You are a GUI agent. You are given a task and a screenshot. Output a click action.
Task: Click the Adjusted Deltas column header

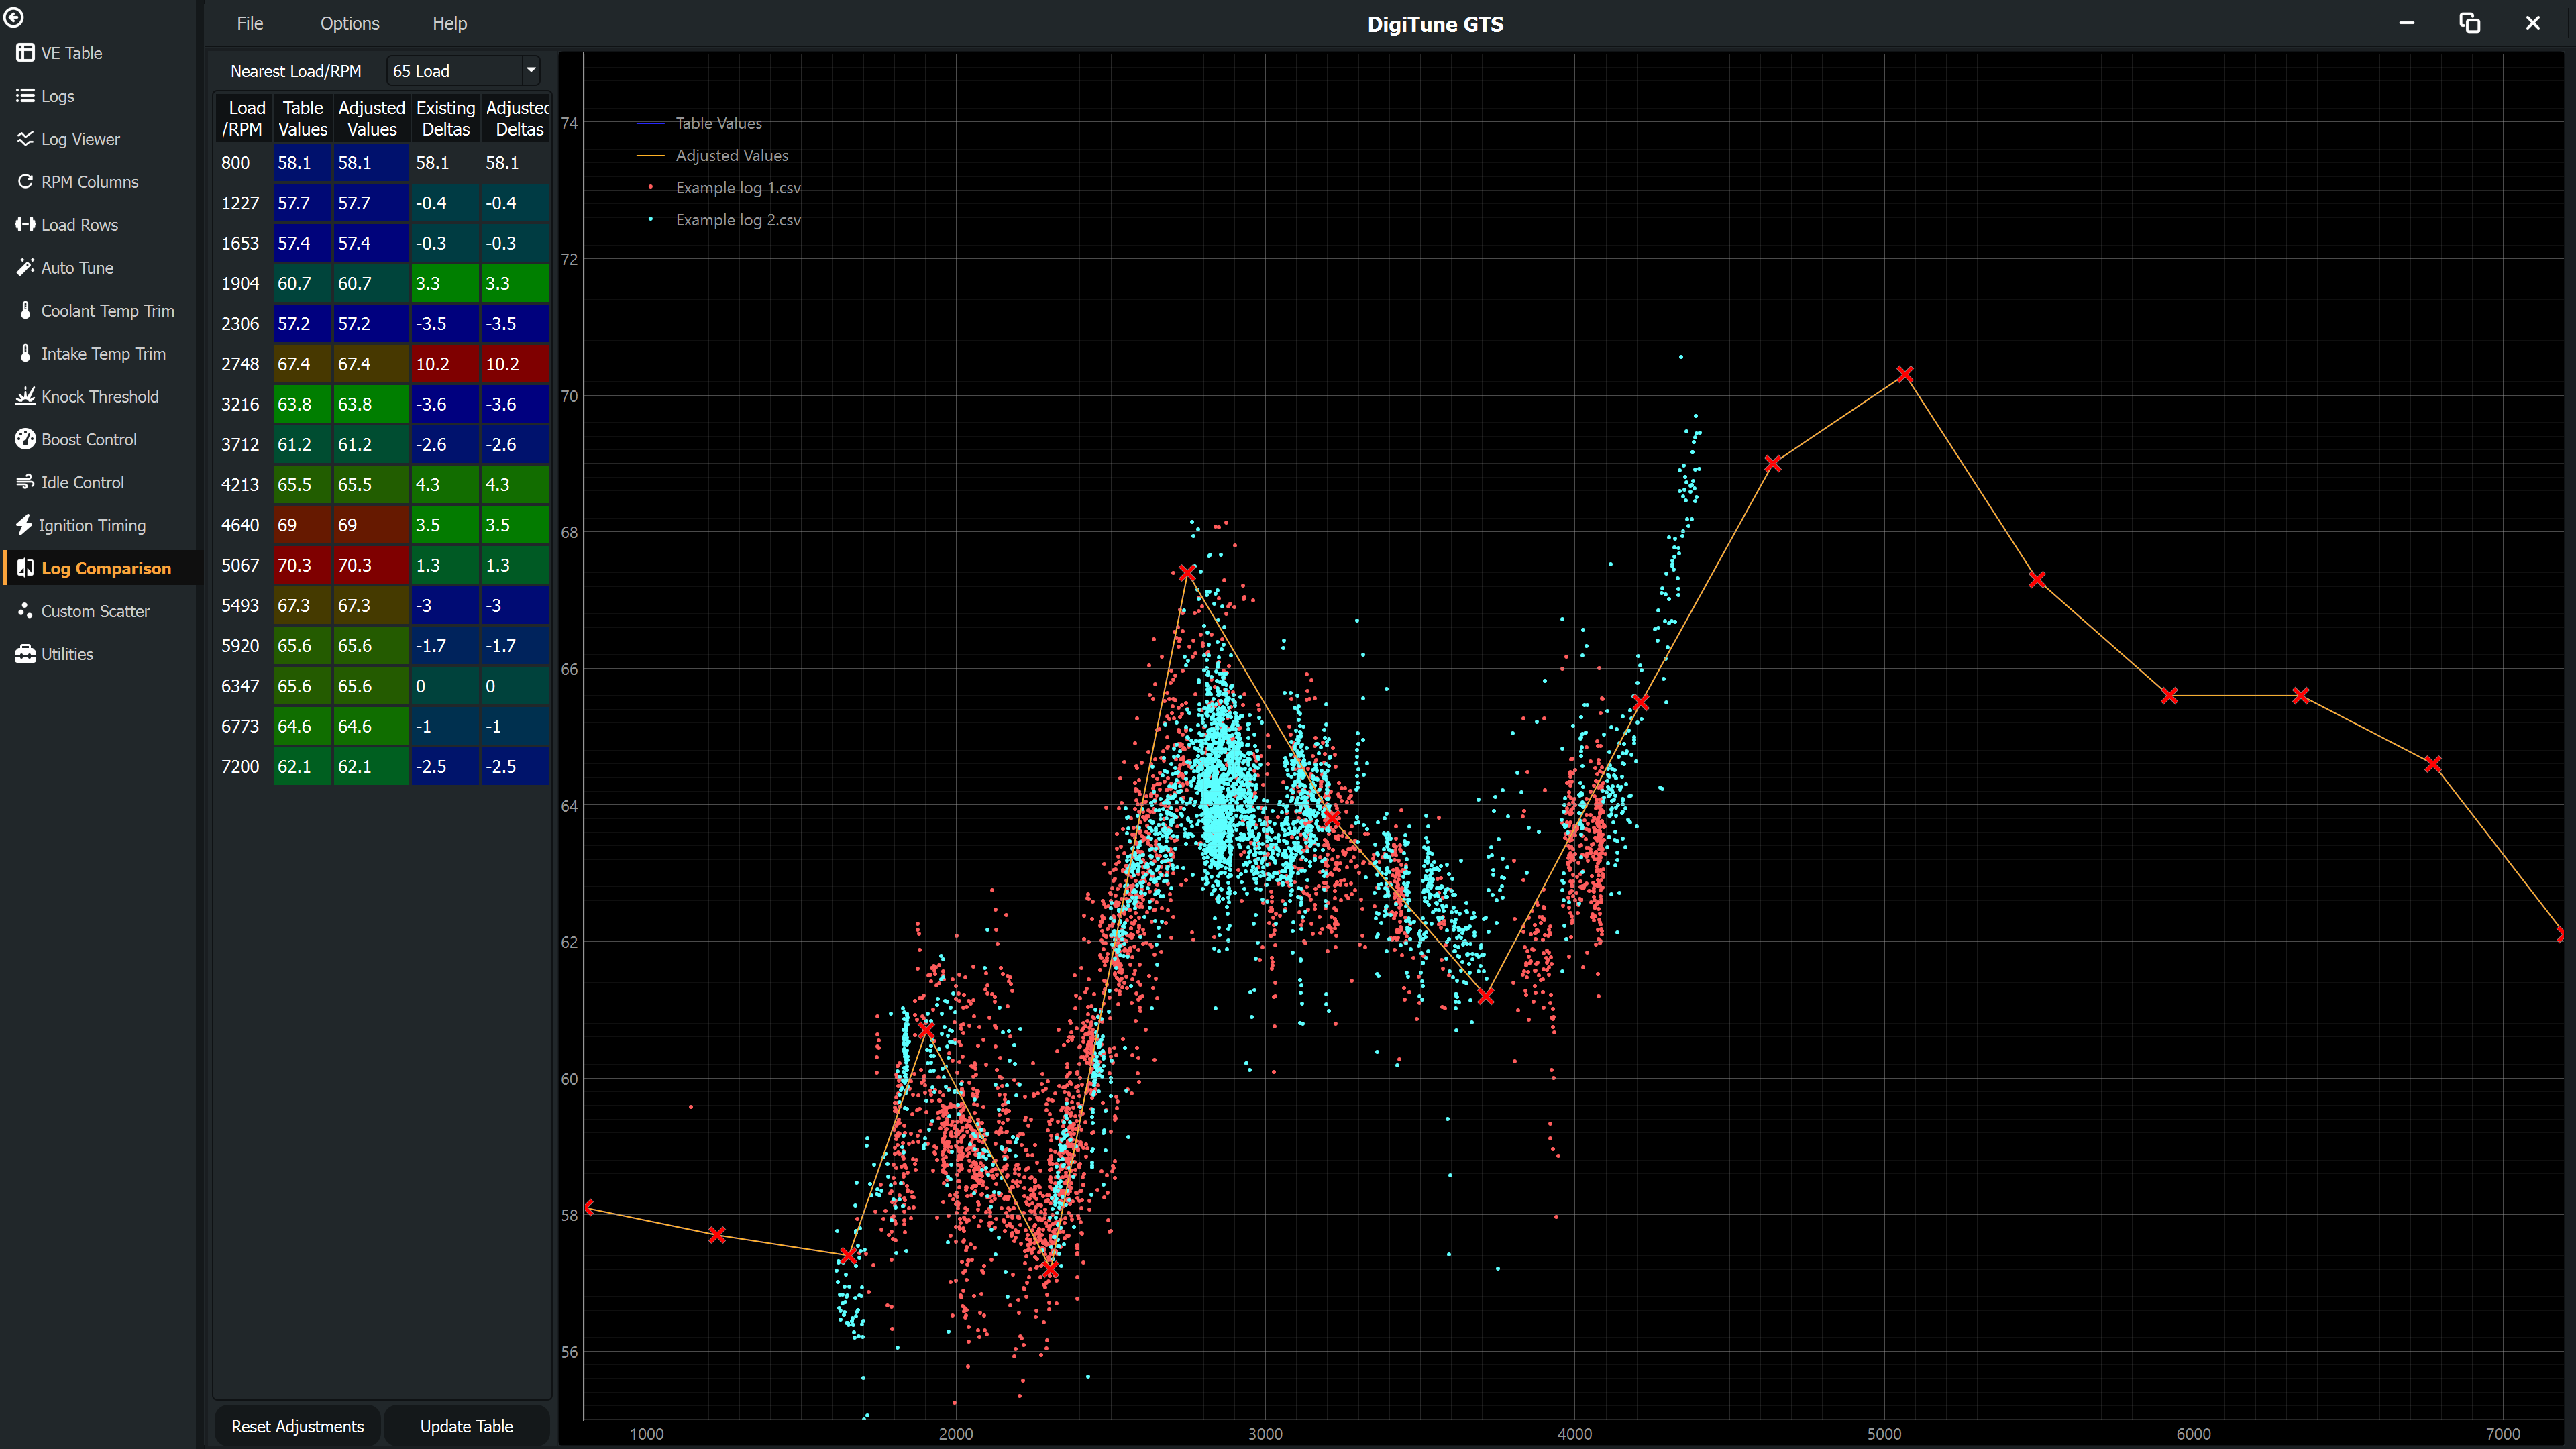click(516, 118)
